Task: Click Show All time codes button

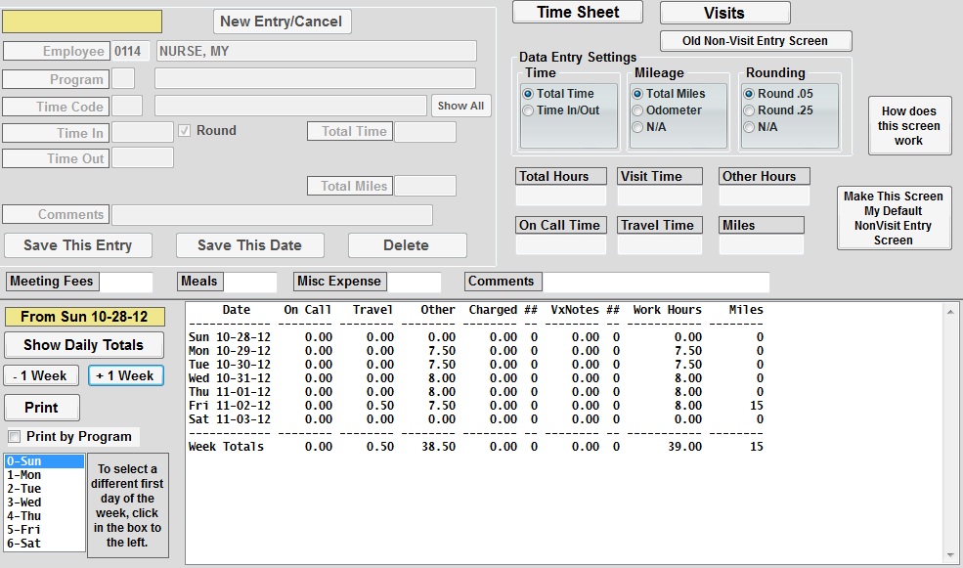Action: [460, 106]
